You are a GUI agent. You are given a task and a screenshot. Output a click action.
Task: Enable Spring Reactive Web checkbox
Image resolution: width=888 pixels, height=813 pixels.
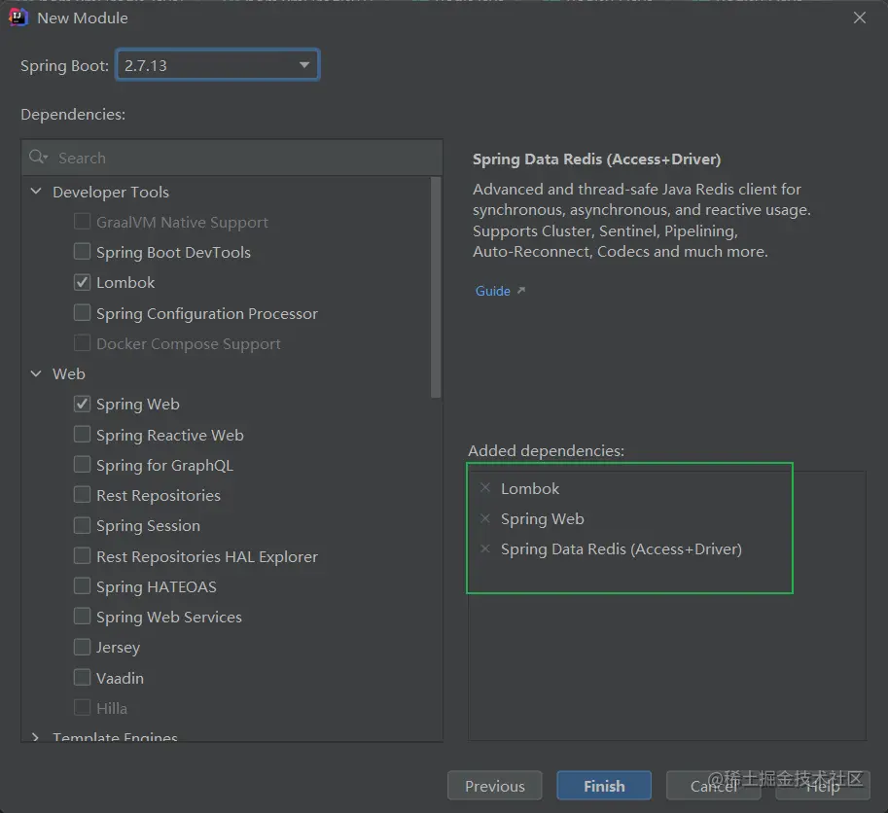pyautogui.click(x=82, y=435)
